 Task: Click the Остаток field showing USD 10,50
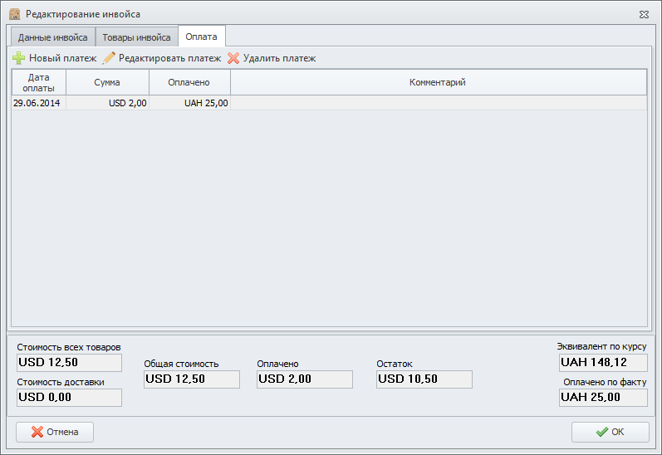tap(424, 379)
